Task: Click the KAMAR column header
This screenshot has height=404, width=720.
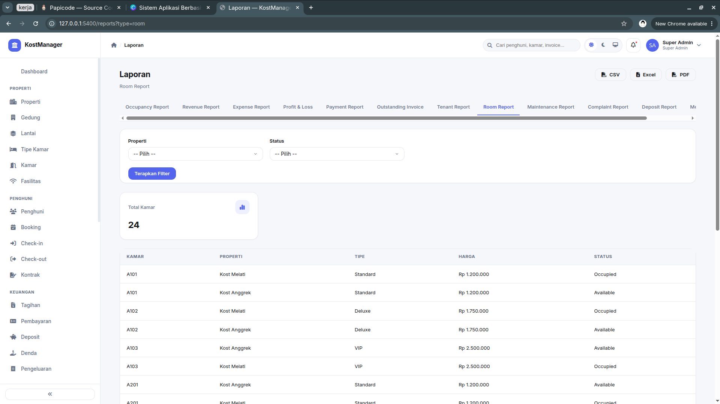Action: point(135,256)
